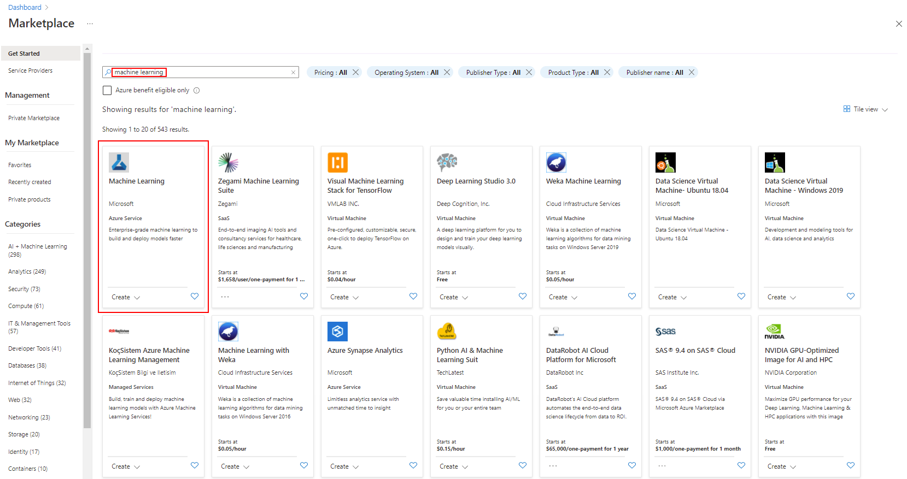Favorite Data Science VM Ubuntu card

(x=741, y=296)
